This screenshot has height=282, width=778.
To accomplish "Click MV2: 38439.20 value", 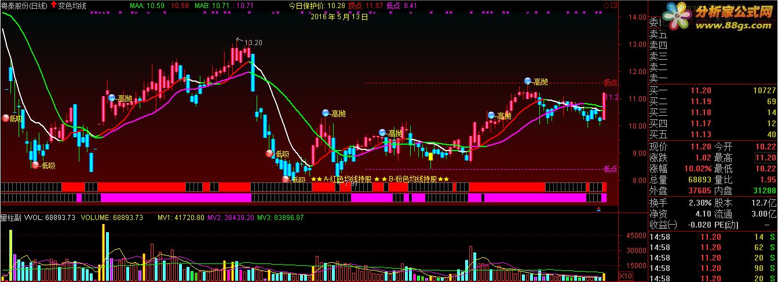I will tap(230, 217).
